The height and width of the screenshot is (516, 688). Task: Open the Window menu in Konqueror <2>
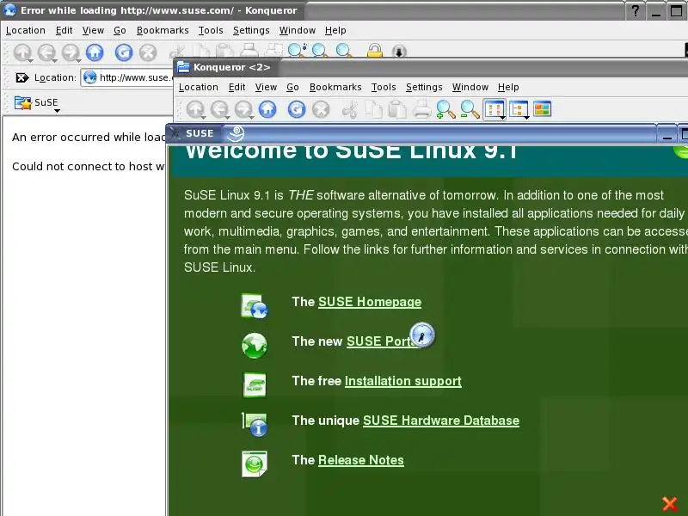(x=470, y=87)
